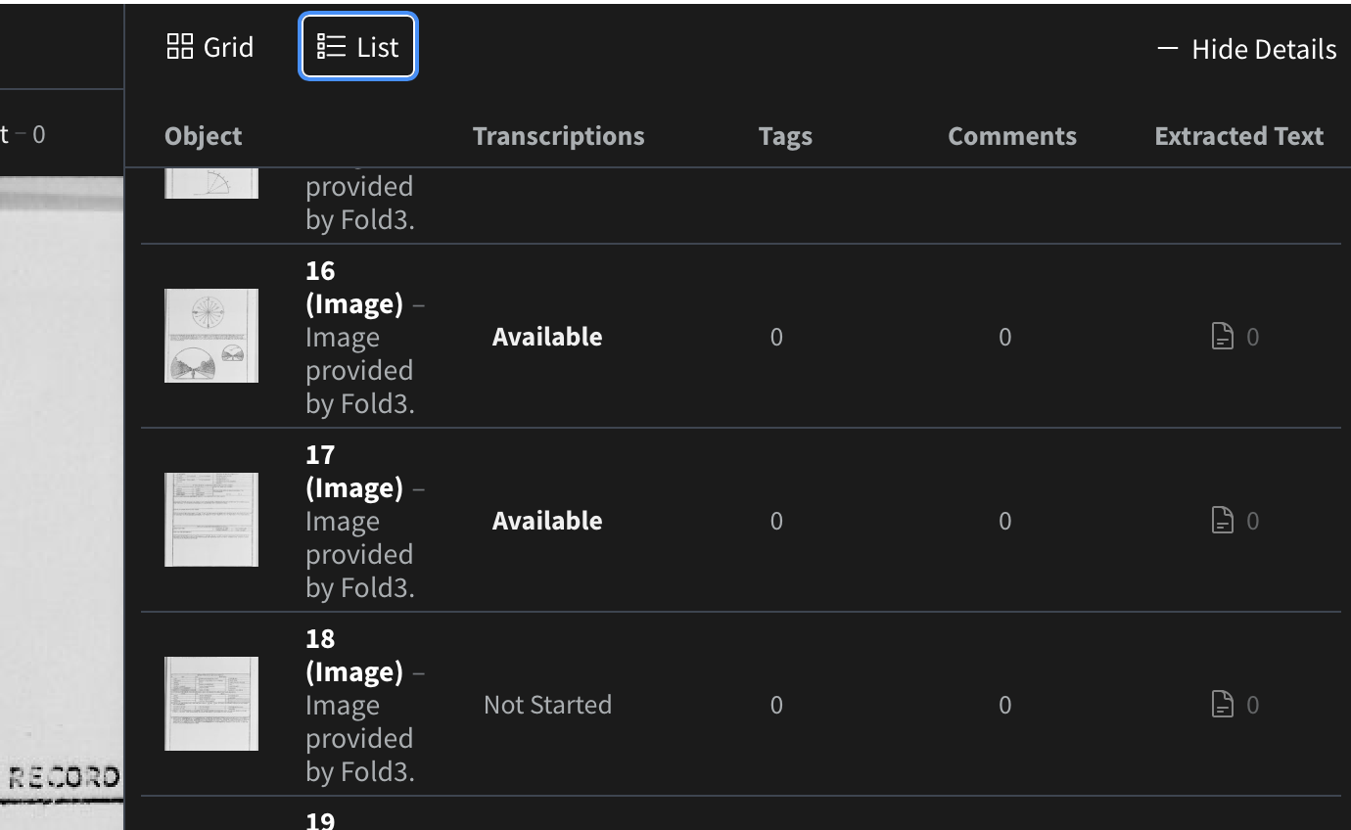Open thumbnail of image 18
This screenshot has height=830, width=1351.
pyautogui.click(x=211, y=704)
